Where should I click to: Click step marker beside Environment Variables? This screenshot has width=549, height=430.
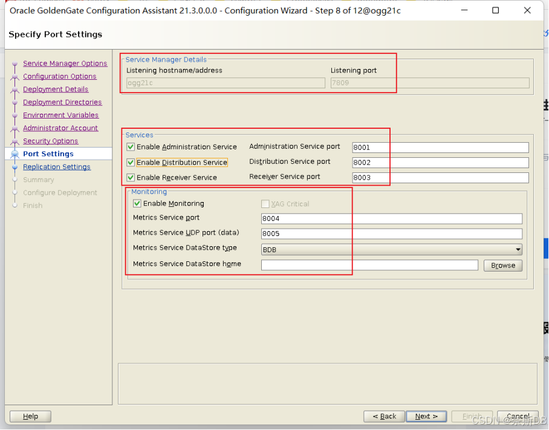point(15,116)
